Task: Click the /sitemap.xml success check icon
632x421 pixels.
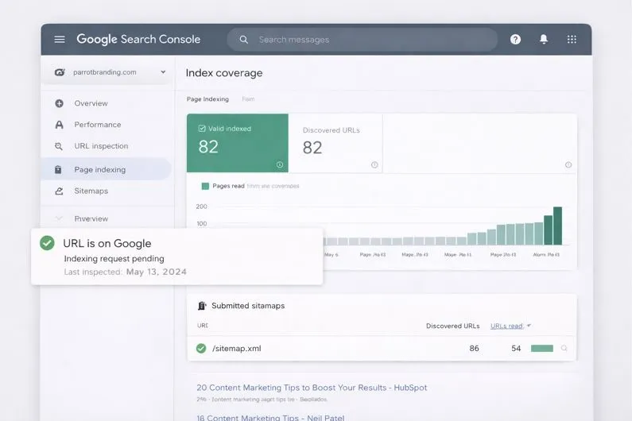Action: 201,349
